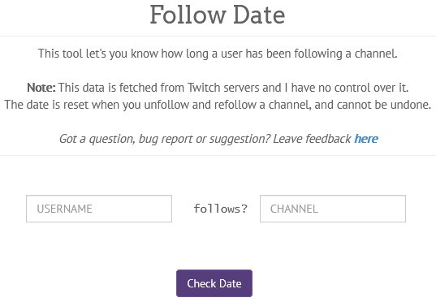This screenshot has height=302, width=436.
Task: Click 'bug report' in the italic line
Action: (x=166, y=139)
